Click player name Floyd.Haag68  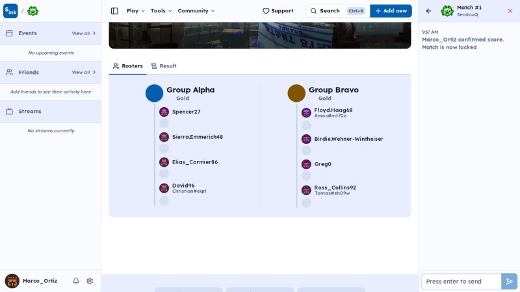tap(333, 110)
